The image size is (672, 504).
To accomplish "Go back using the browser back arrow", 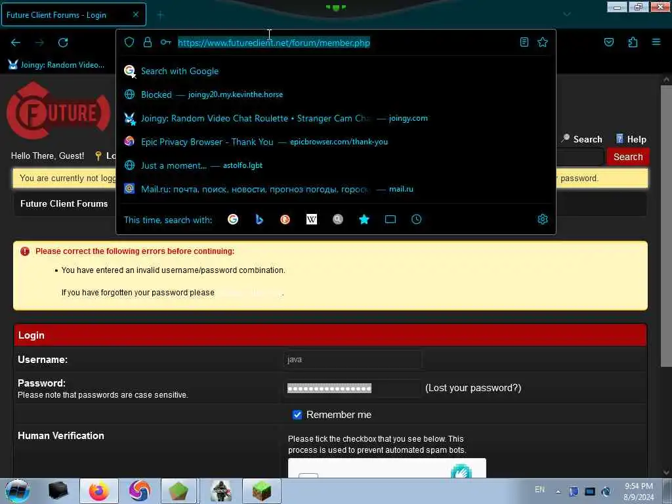I will click(16, 43).
